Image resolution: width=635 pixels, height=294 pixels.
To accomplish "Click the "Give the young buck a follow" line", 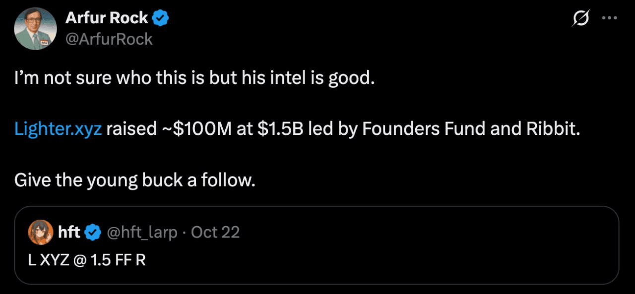I will tap(134, 179).
